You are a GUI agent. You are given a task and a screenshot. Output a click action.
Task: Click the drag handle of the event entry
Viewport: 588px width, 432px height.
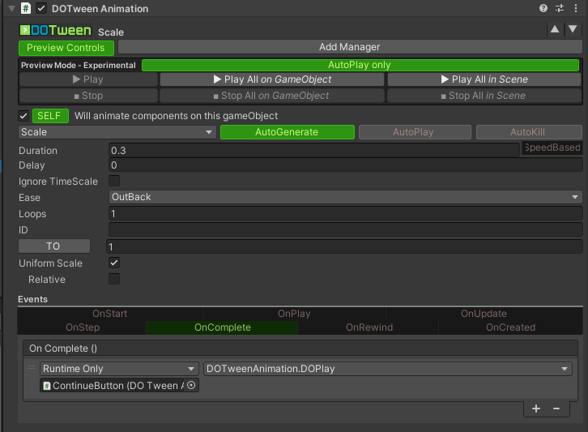coord(32,367)
